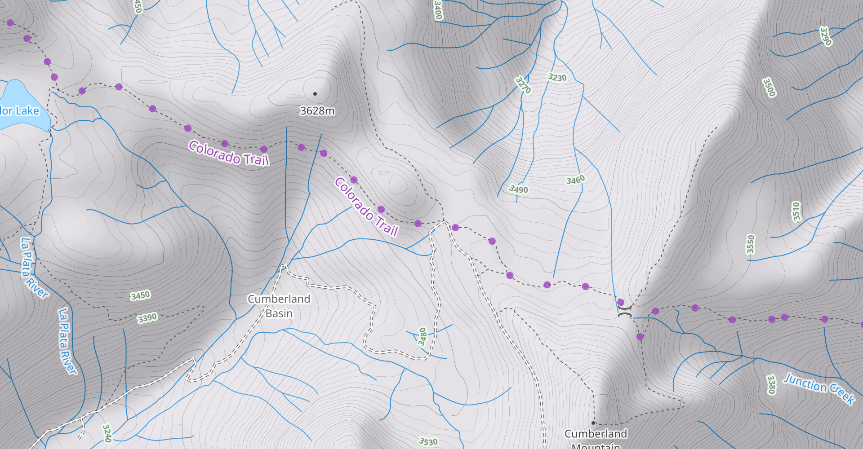The image size is (863, 449).
Task: Click the Cumberland Mountain summit dot
Action: tap(593, 423)
